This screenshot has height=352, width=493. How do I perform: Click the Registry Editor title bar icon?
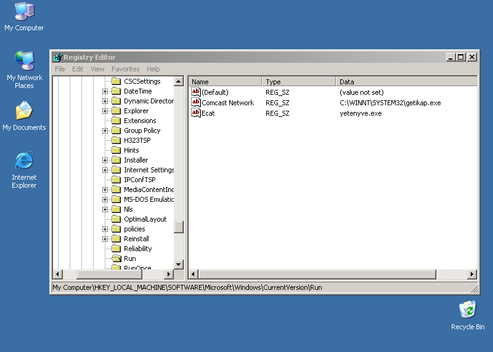click(x=57, y=57)
